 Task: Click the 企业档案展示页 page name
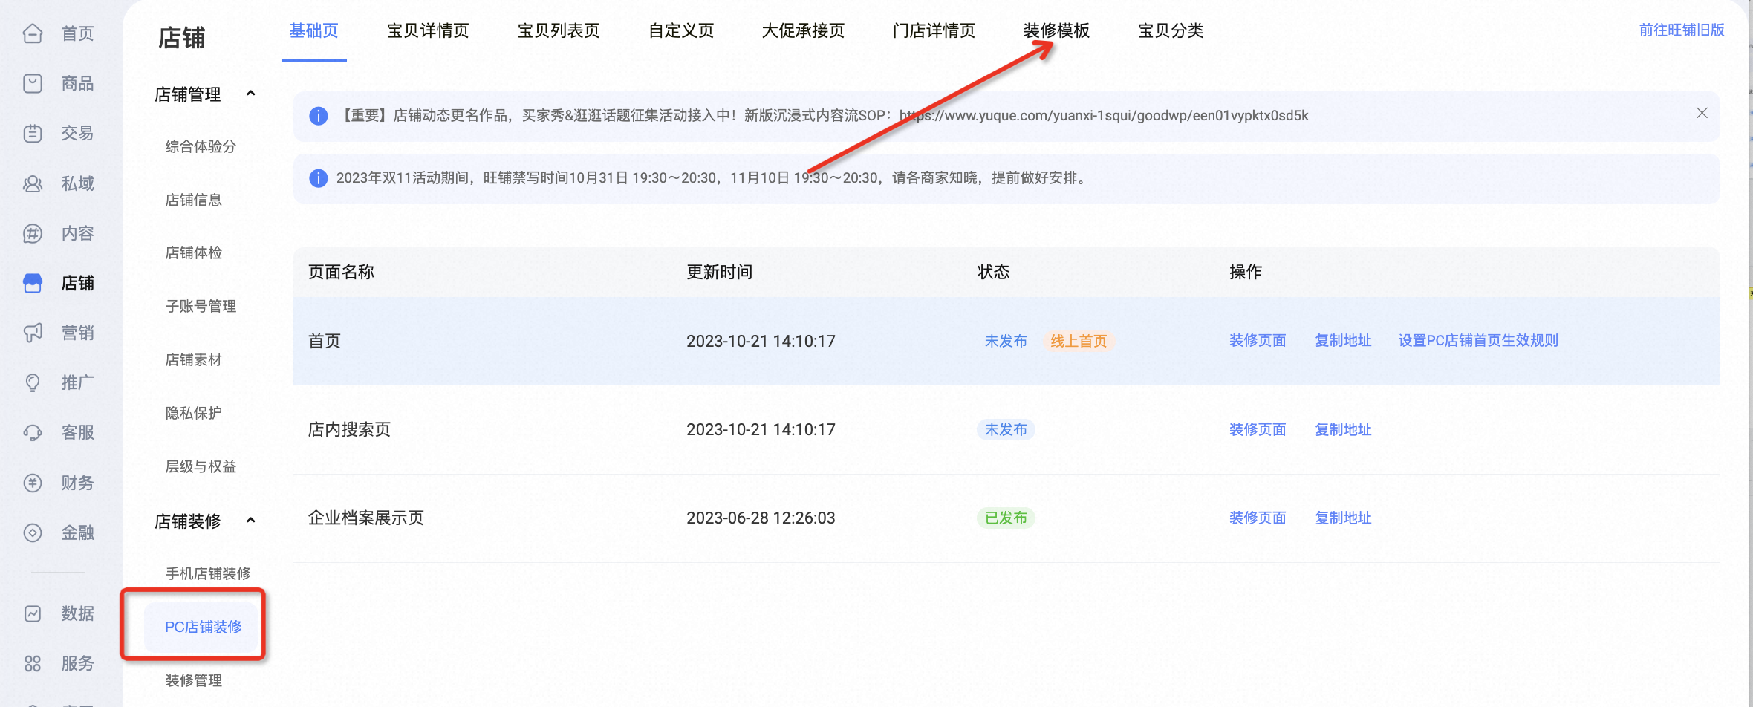pos(365,518)
